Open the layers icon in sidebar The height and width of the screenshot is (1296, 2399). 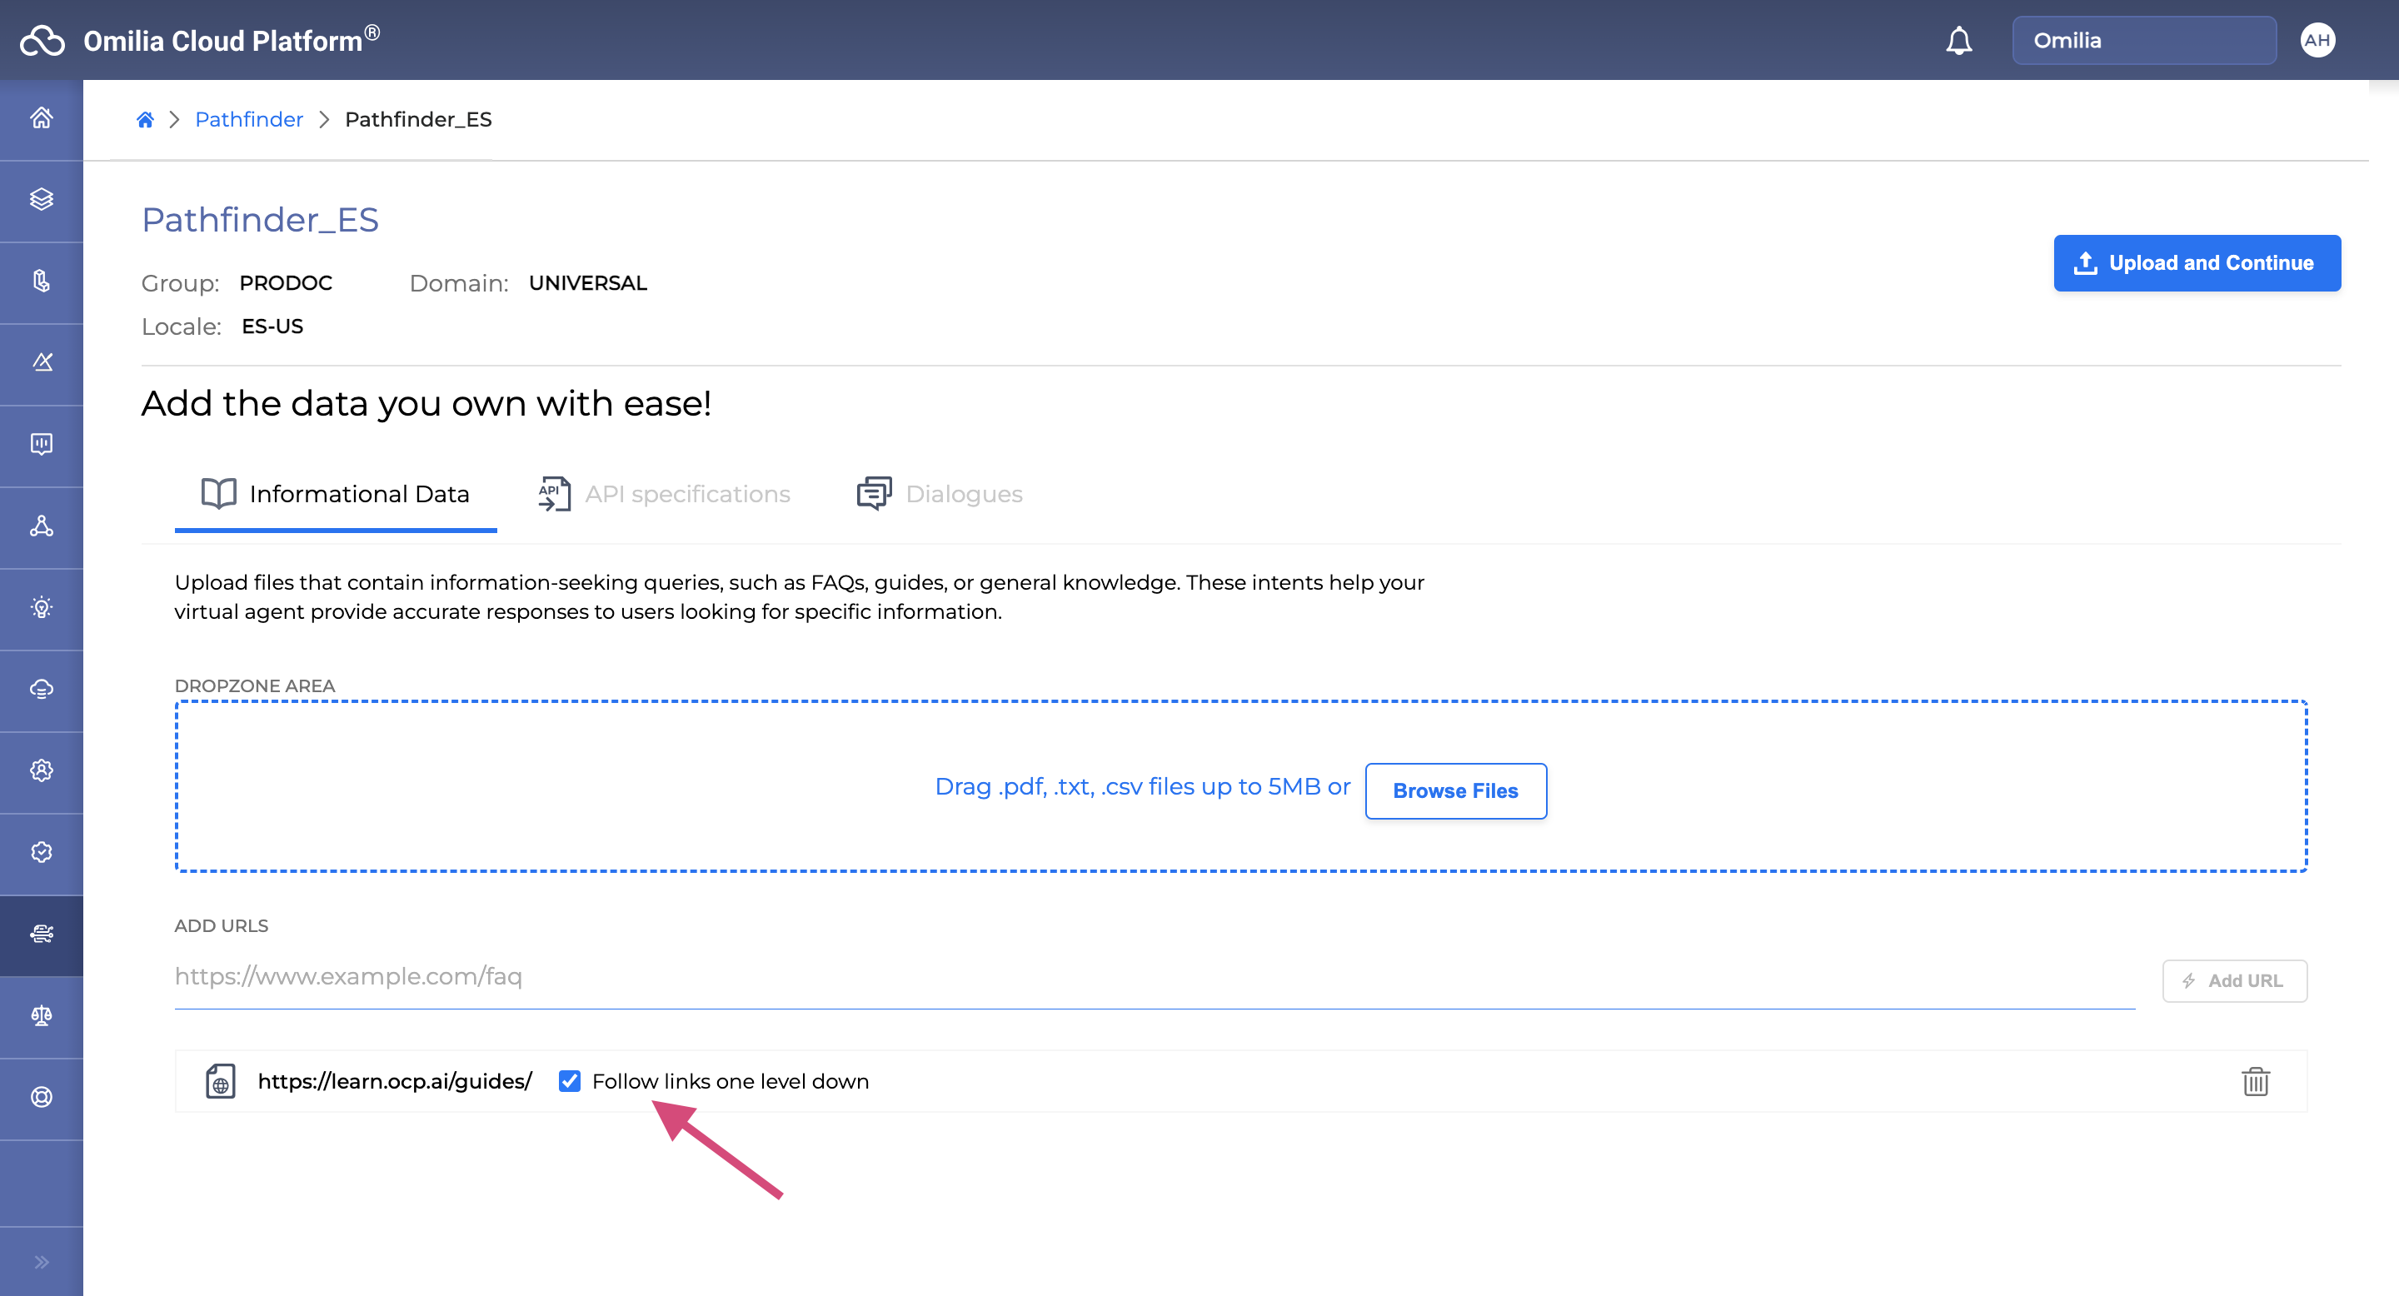pos(41,199)
